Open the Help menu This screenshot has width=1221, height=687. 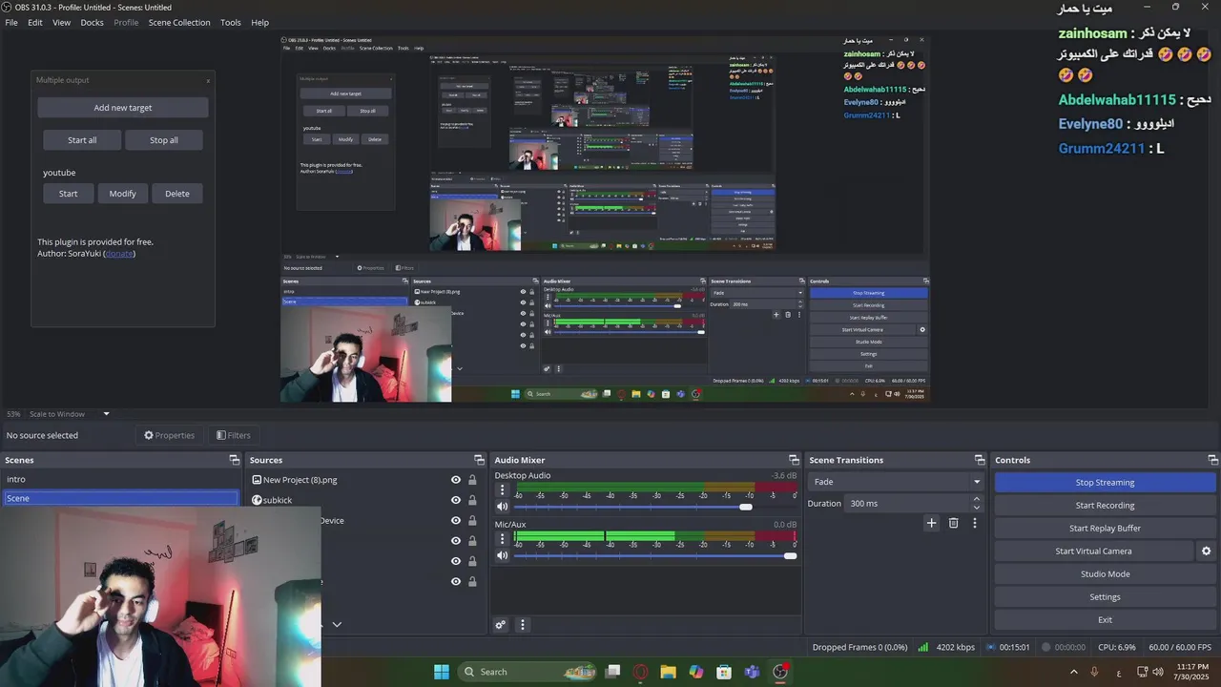pos(259,22)
